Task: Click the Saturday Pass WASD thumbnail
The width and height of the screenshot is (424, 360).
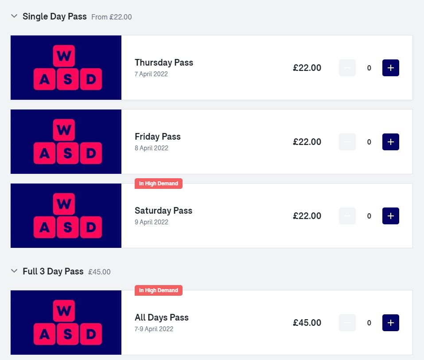Action: coord(66,215)
